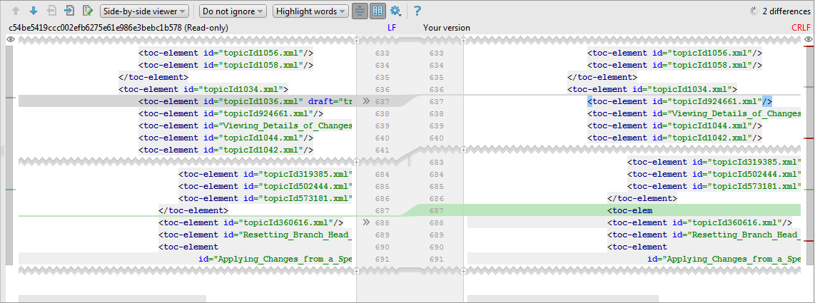Open the diff settings gear menu
815x303 pixels.
pyautogui.click(x=395, y=11)
